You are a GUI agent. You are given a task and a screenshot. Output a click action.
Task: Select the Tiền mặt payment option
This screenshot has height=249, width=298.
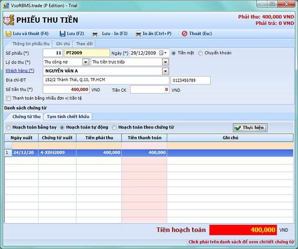[174, 53]
